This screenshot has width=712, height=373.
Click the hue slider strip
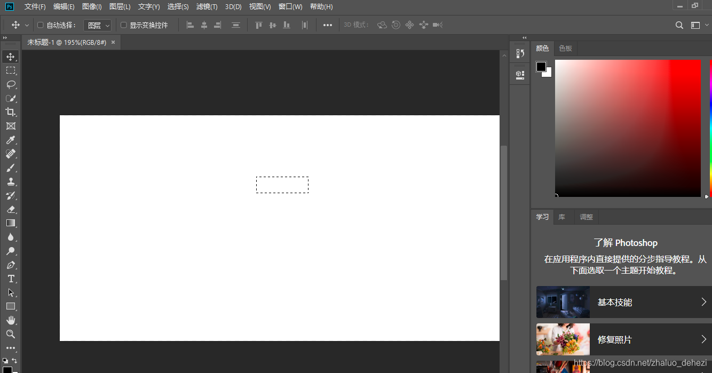[x=710, y=128]
